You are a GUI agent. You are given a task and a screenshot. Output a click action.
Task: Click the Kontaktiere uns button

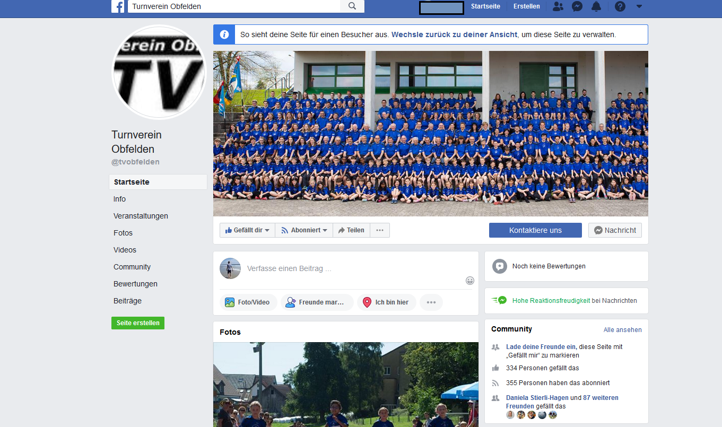[535, 230]
